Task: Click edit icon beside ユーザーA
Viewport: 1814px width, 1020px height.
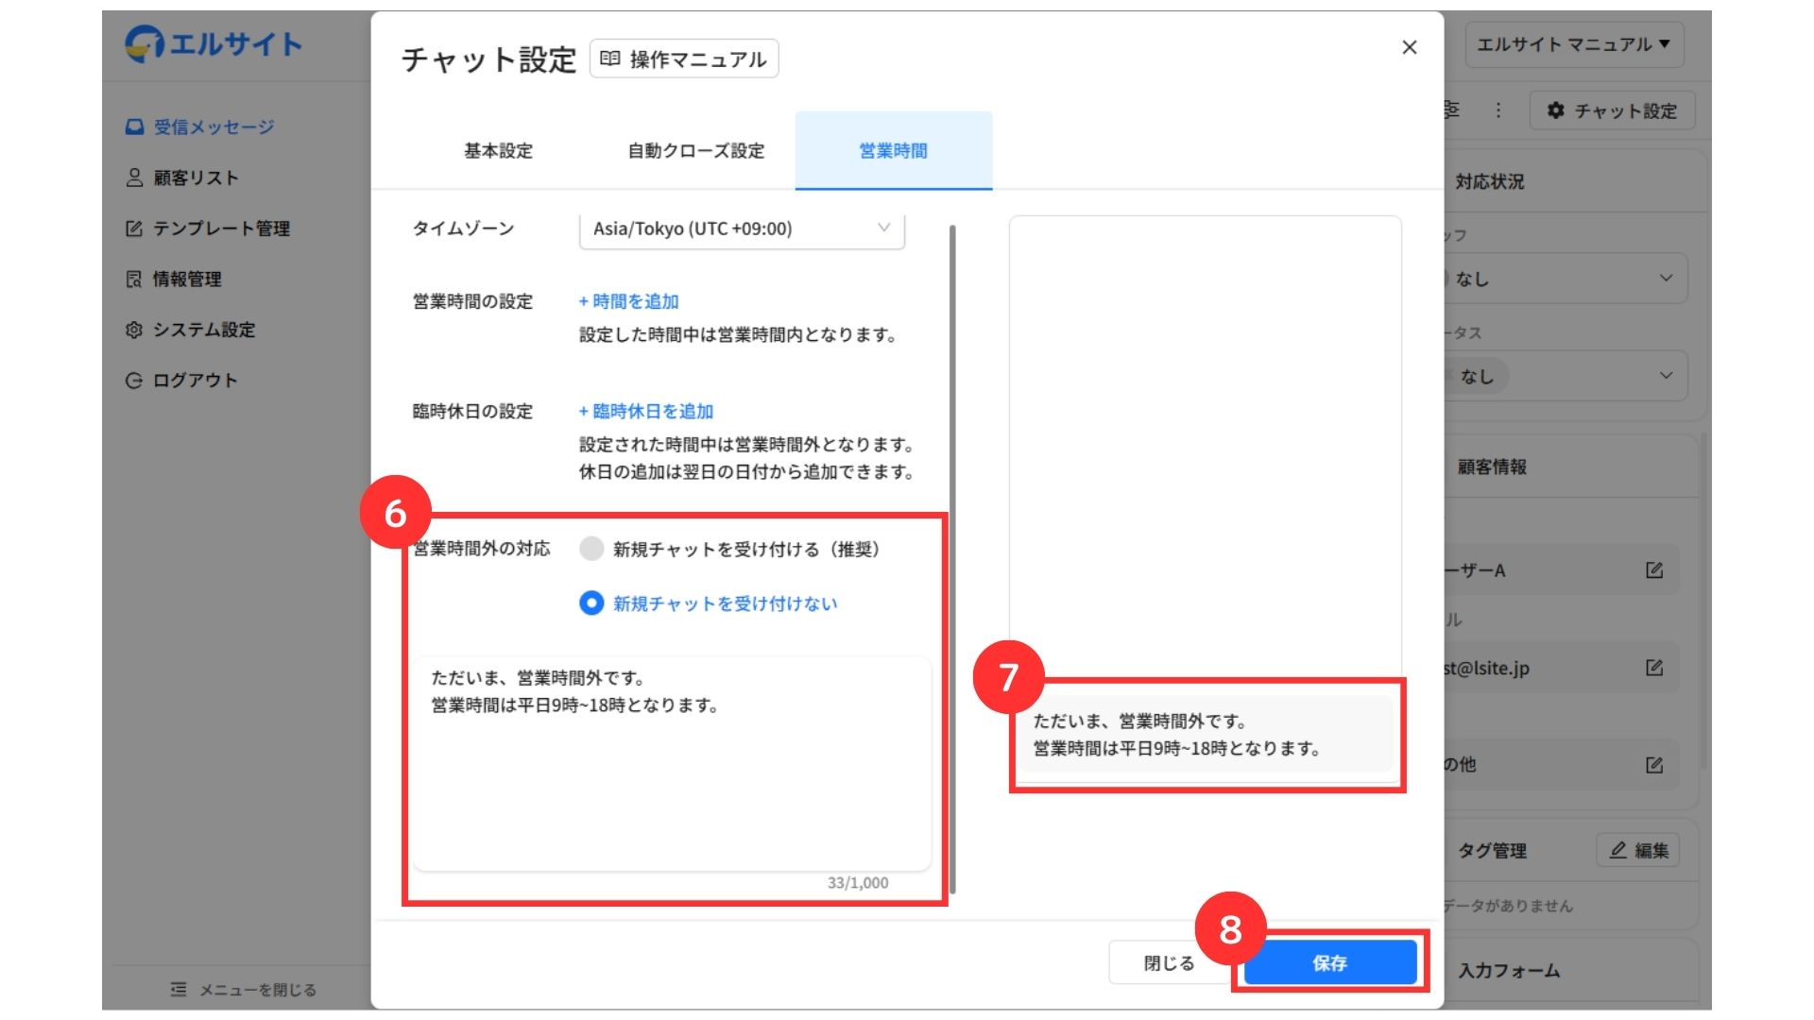Action: (1653, 570)
